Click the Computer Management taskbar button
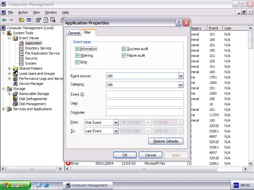254x190 pixels. pos(88,185)
